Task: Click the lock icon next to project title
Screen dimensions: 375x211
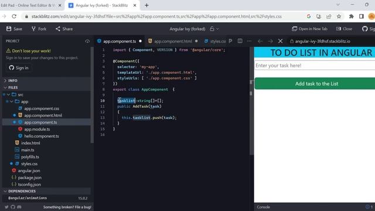Action: pos(212,29)
